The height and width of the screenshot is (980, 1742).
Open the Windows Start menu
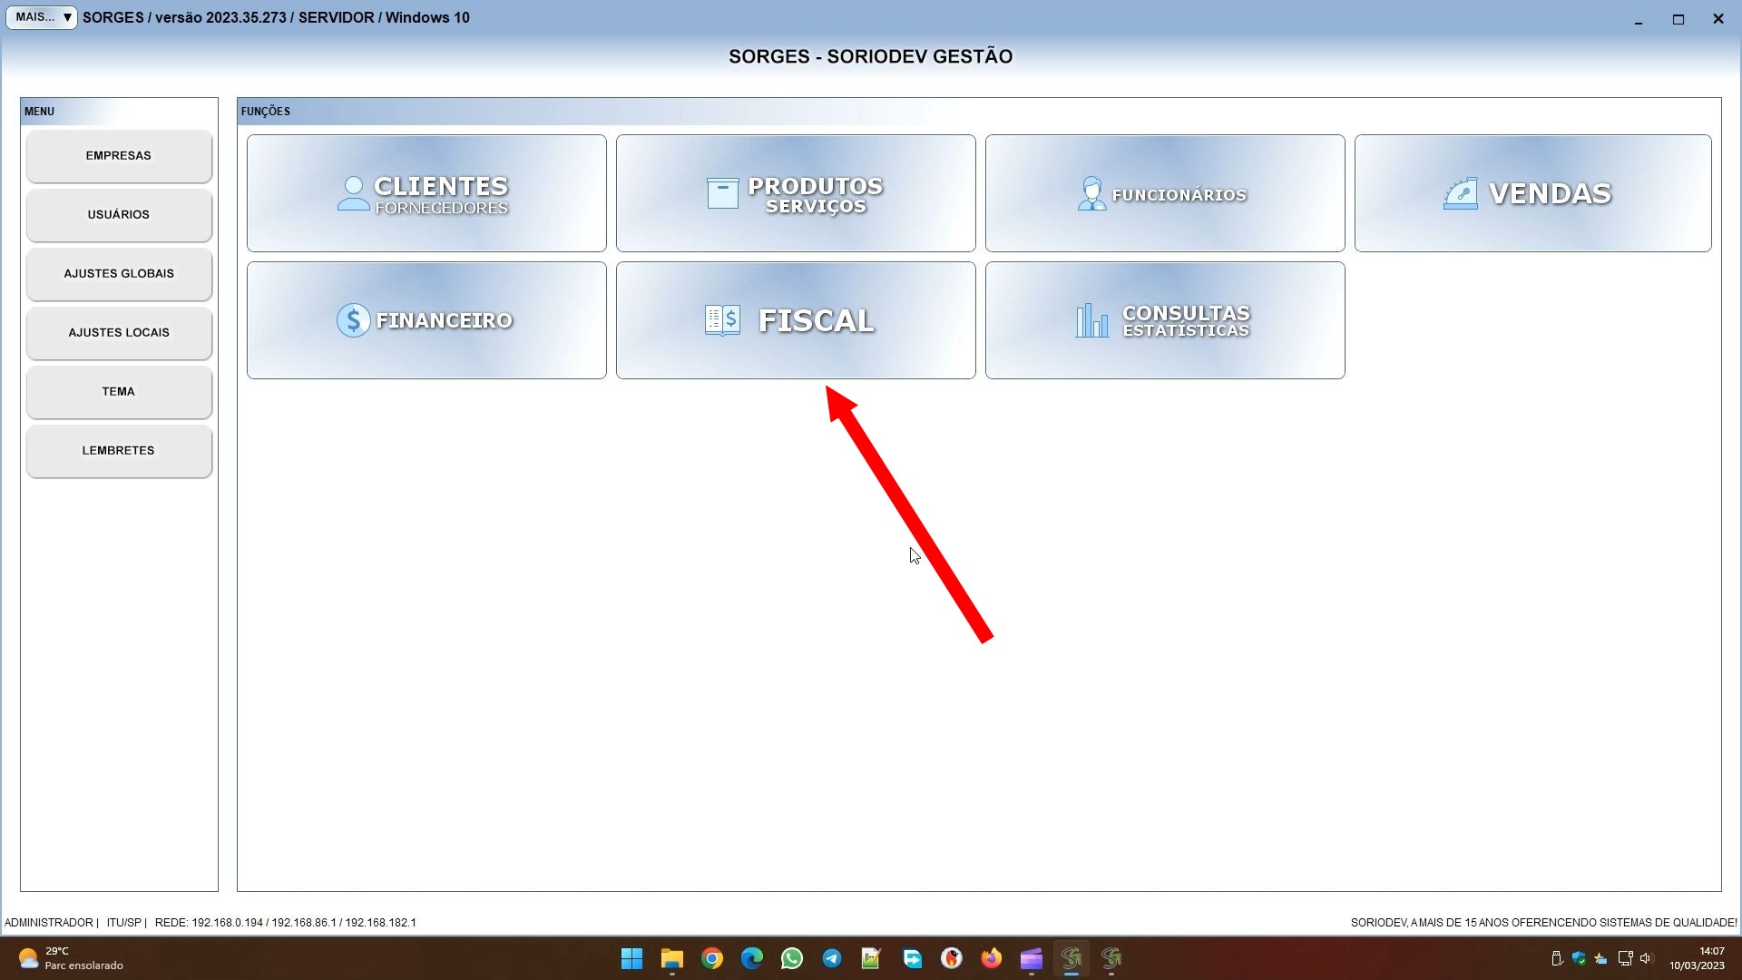click(632, 958)
